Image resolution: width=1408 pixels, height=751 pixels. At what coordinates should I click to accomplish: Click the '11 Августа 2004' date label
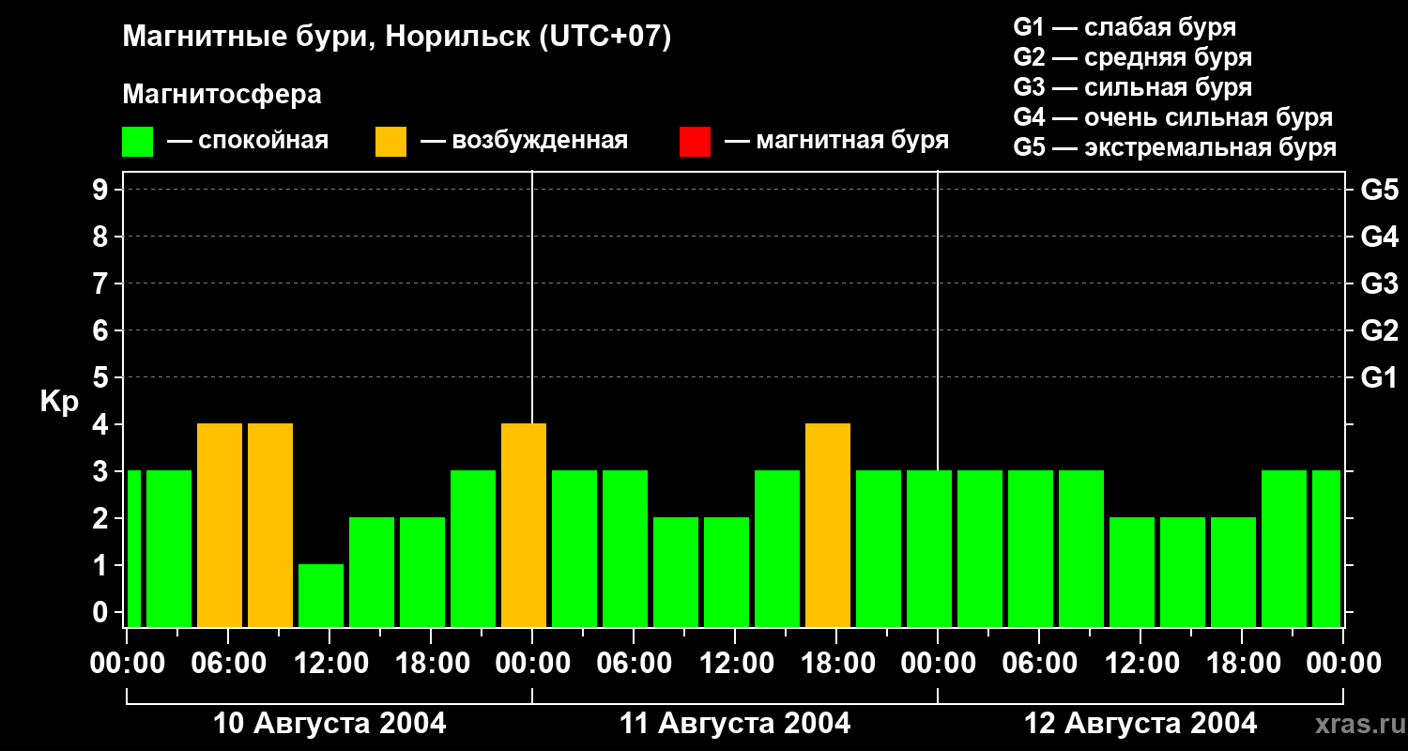(x=735, y=723)
